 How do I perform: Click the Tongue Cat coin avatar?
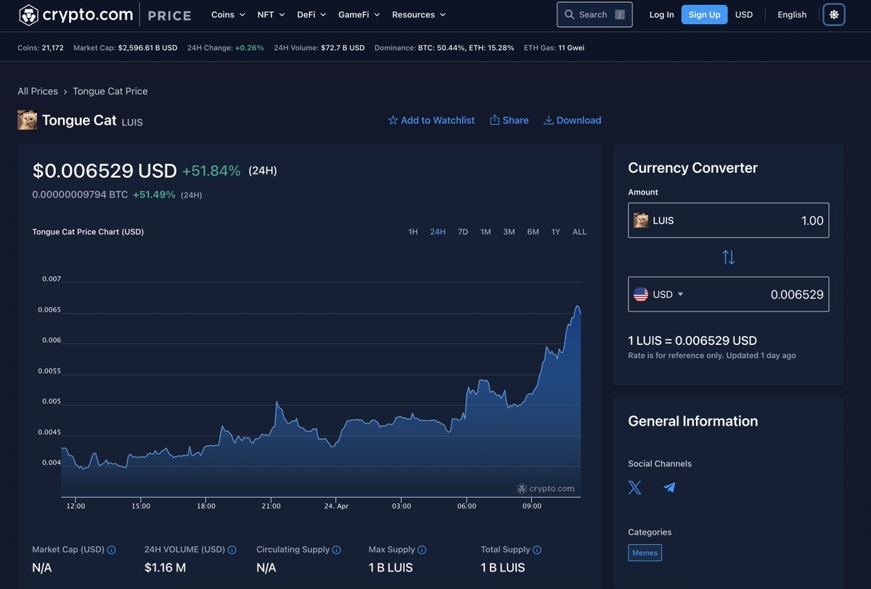27,120
